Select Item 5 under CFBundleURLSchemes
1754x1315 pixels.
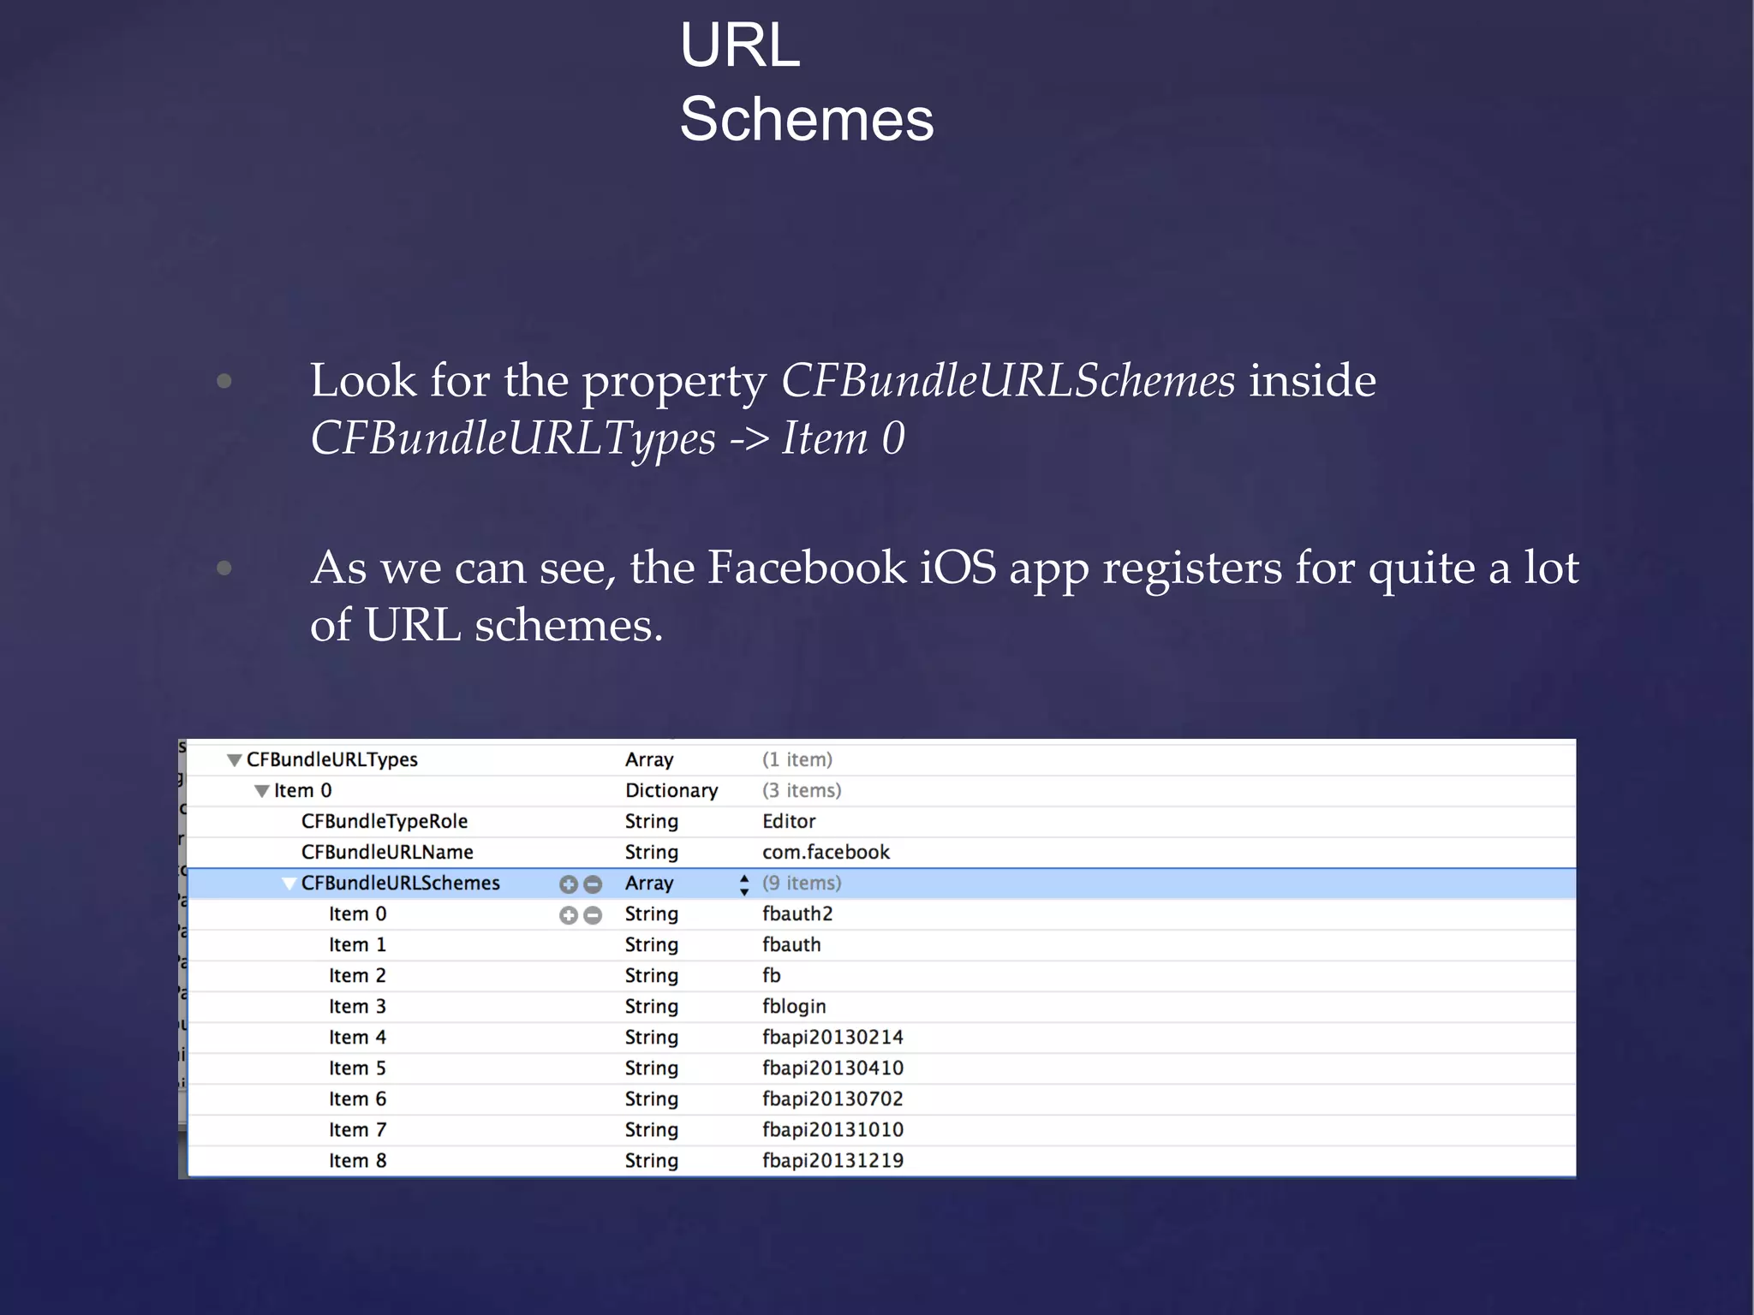pyautogui.click(x=357, y=1068)
